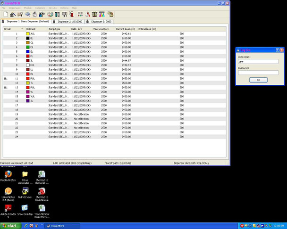Click the Start button
Screen dimensions: 287x229
pyautogui.click(x=10, y=226)
